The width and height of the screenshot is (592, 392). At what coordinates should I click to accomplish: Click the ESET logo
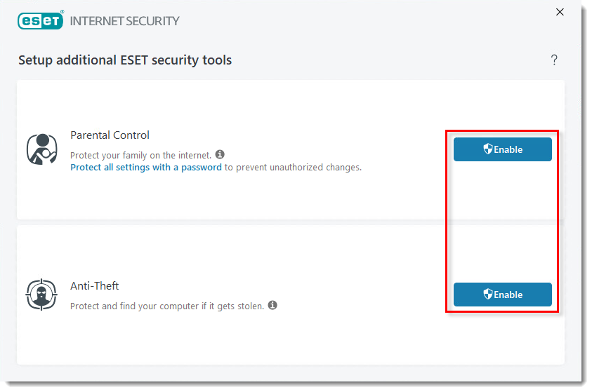pos(41,20)
